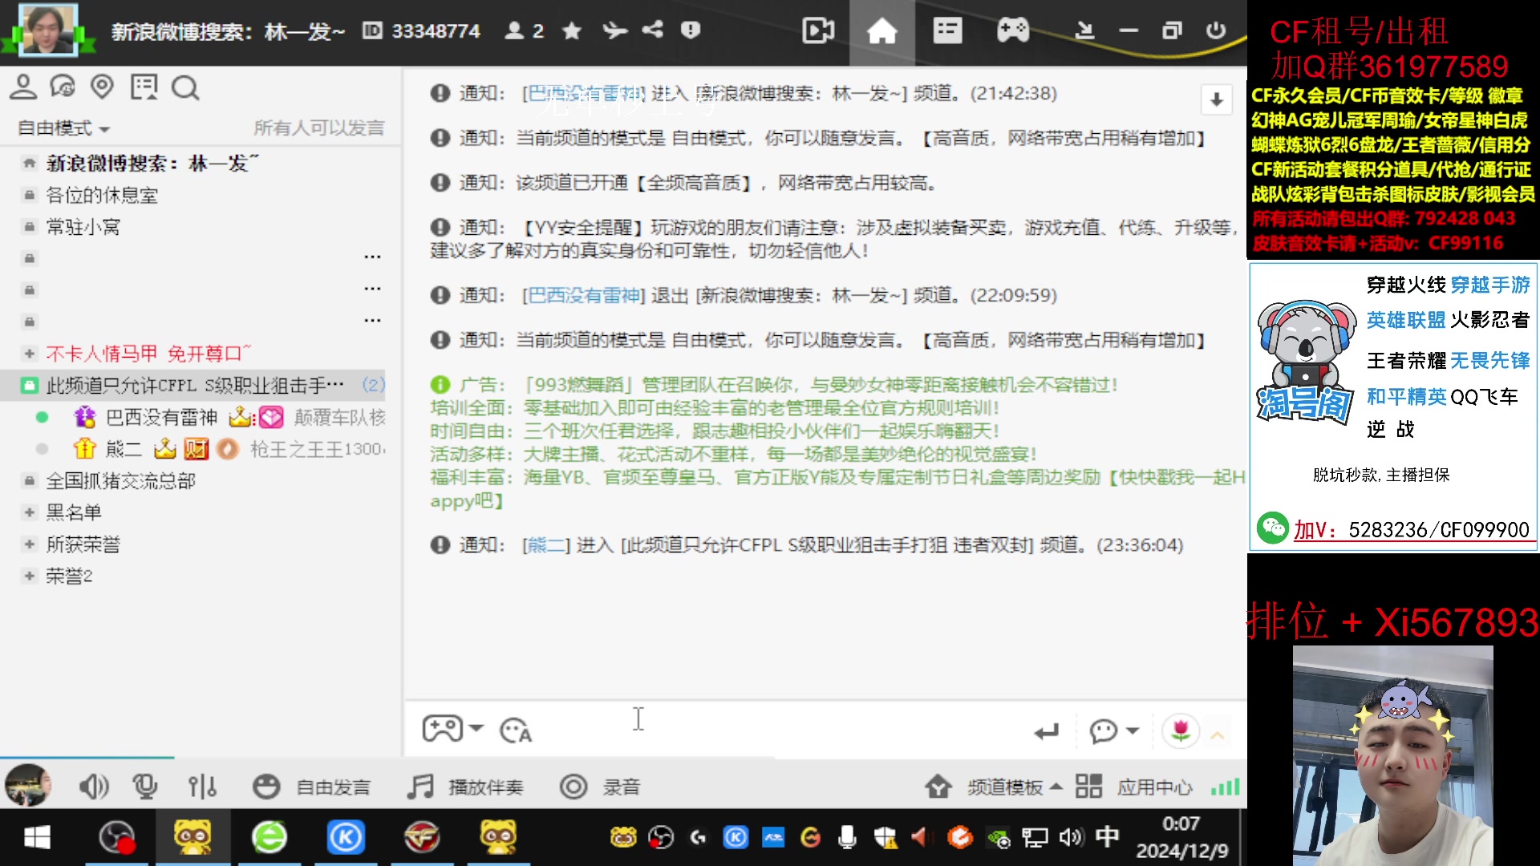This screenshot has width=1540, height=866.
Task: Open 频道模板 channel template menu
Action: (x=994, y=787)
